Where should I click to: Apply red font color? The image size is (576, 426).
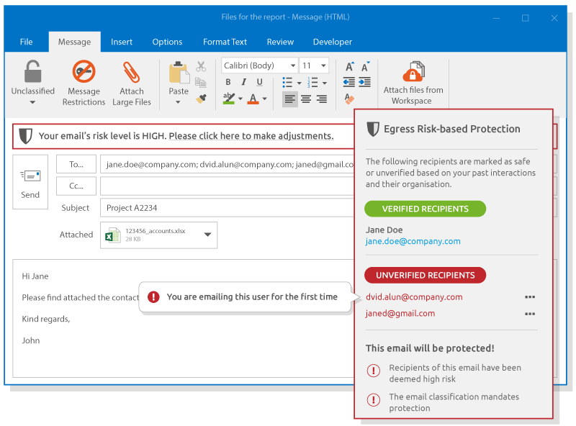tap(253, 99)
